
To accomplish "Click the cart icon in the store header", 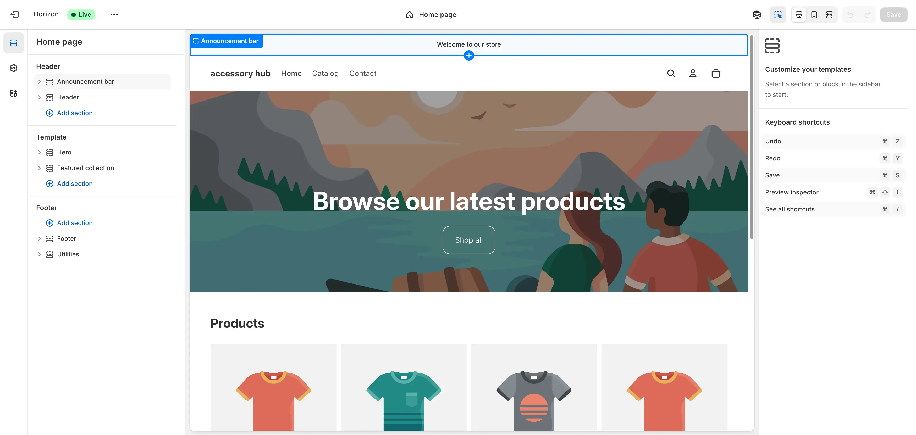I will point(716,73).
